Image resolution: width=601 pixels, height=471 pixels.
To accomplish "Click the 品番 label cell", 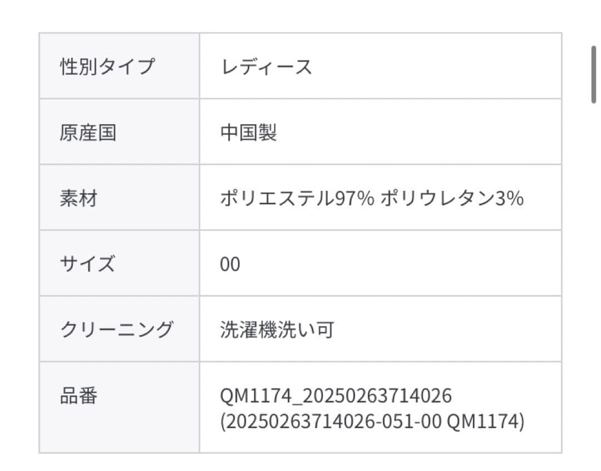I will [78, 395].
